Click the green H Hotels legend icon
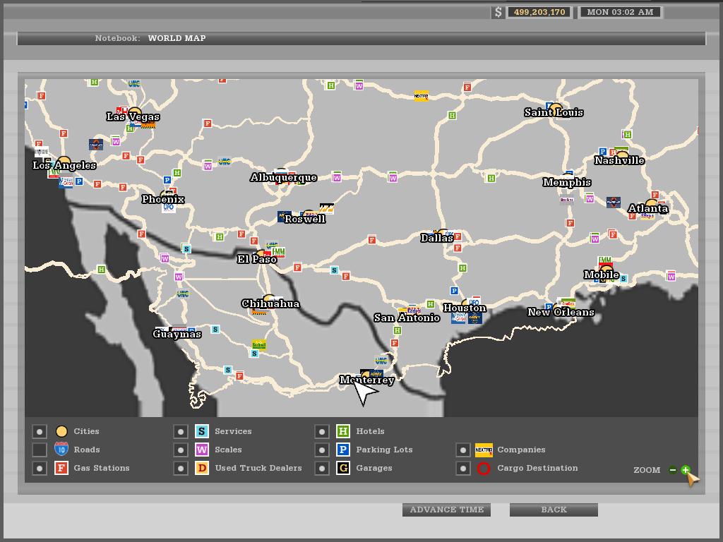 (x=342, y=431)
